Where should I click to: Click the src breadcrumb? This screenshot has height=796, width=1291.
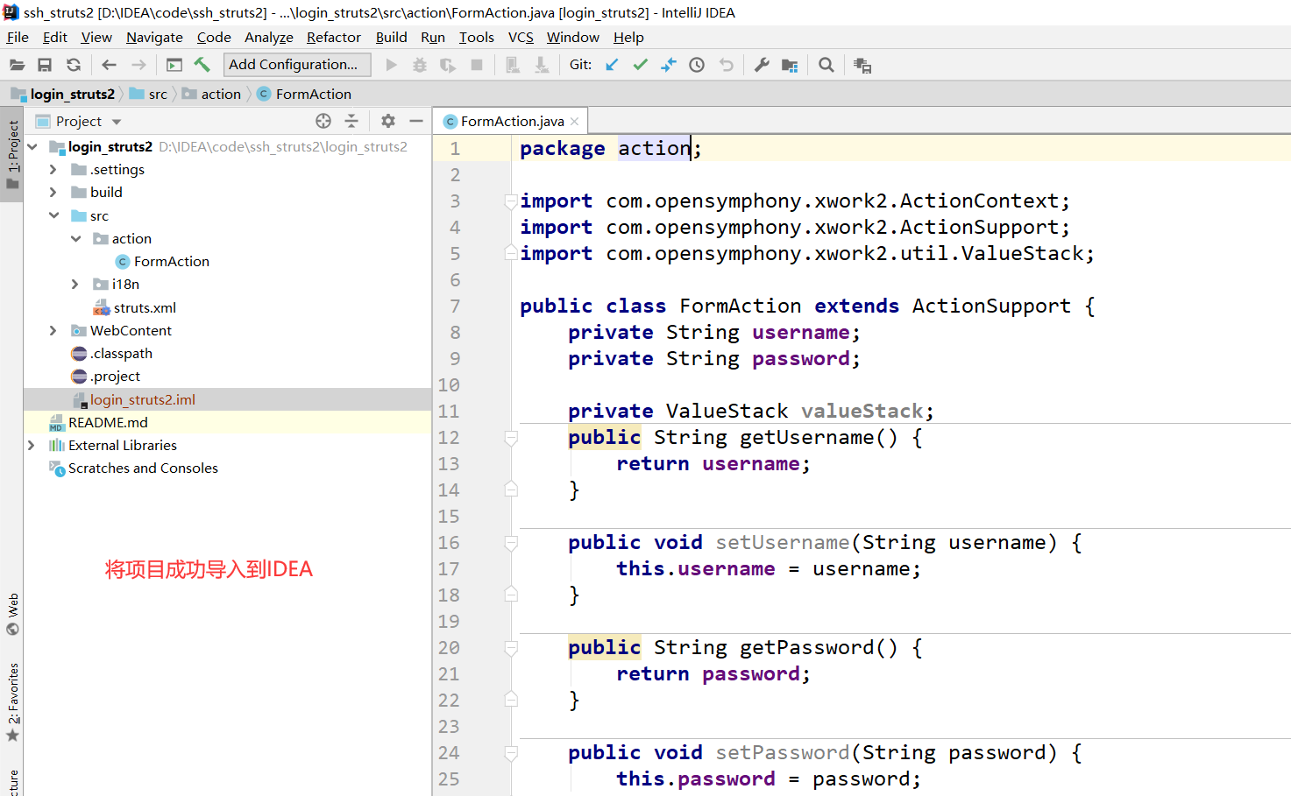148,94
